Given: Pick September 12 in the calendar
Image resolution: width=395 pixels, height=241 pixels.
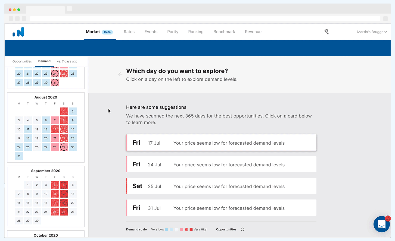Looking at the screenshot, I should tap(64, 194).
